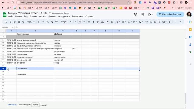Open the Правка menu

(18, 16)
